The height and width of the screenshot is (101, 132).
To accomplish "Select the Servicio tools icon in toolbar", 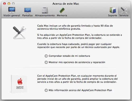I will (x=124, y=10).
